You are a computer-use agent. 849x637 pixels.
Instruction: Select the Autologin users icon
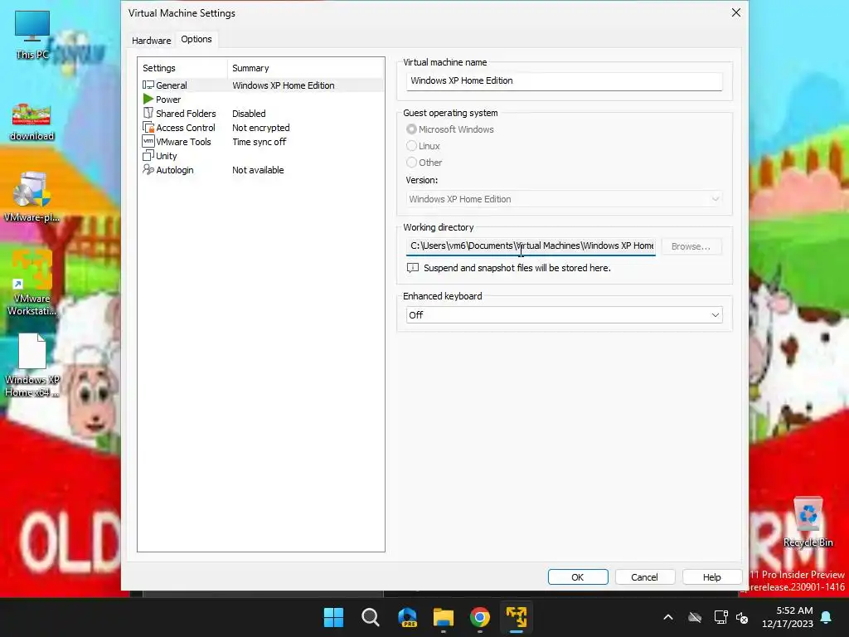148,169
